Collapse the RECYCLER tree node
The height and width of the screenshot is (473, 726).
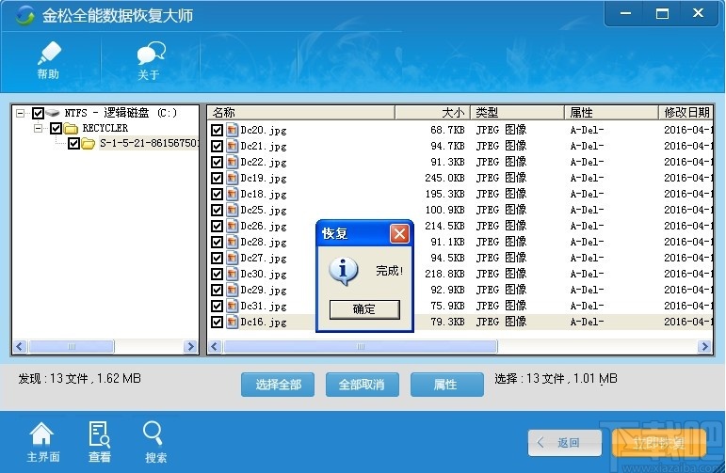click(38, 128)
